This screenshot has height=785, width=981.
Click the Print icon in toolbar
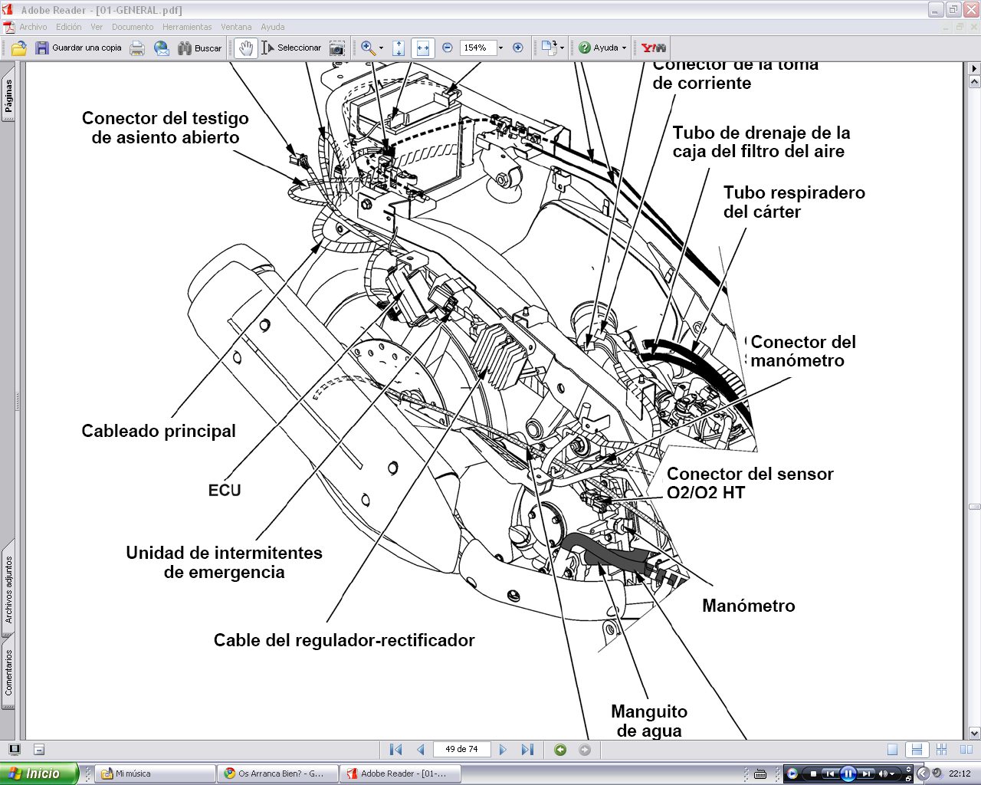click(x=137, y=48)
